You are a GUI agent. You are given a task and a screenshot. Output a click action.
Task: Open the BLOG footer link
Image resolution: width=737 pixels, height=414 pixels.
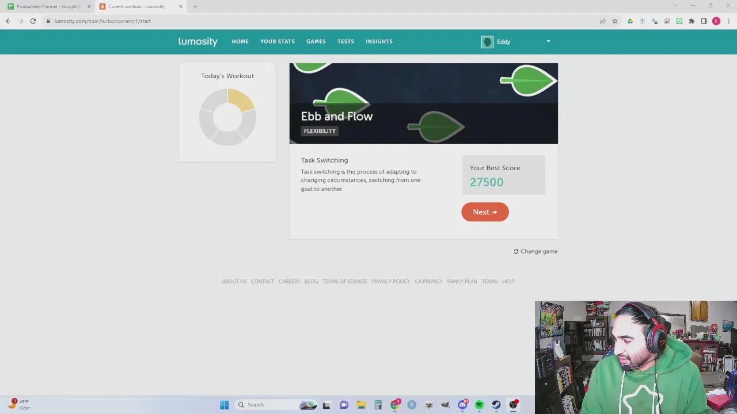[311, 282]
